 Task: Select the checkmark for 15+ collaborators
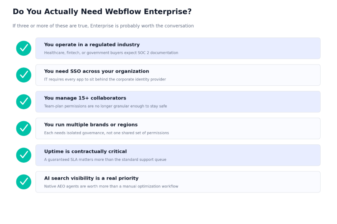pyautogui.click(x=24, y=102)
